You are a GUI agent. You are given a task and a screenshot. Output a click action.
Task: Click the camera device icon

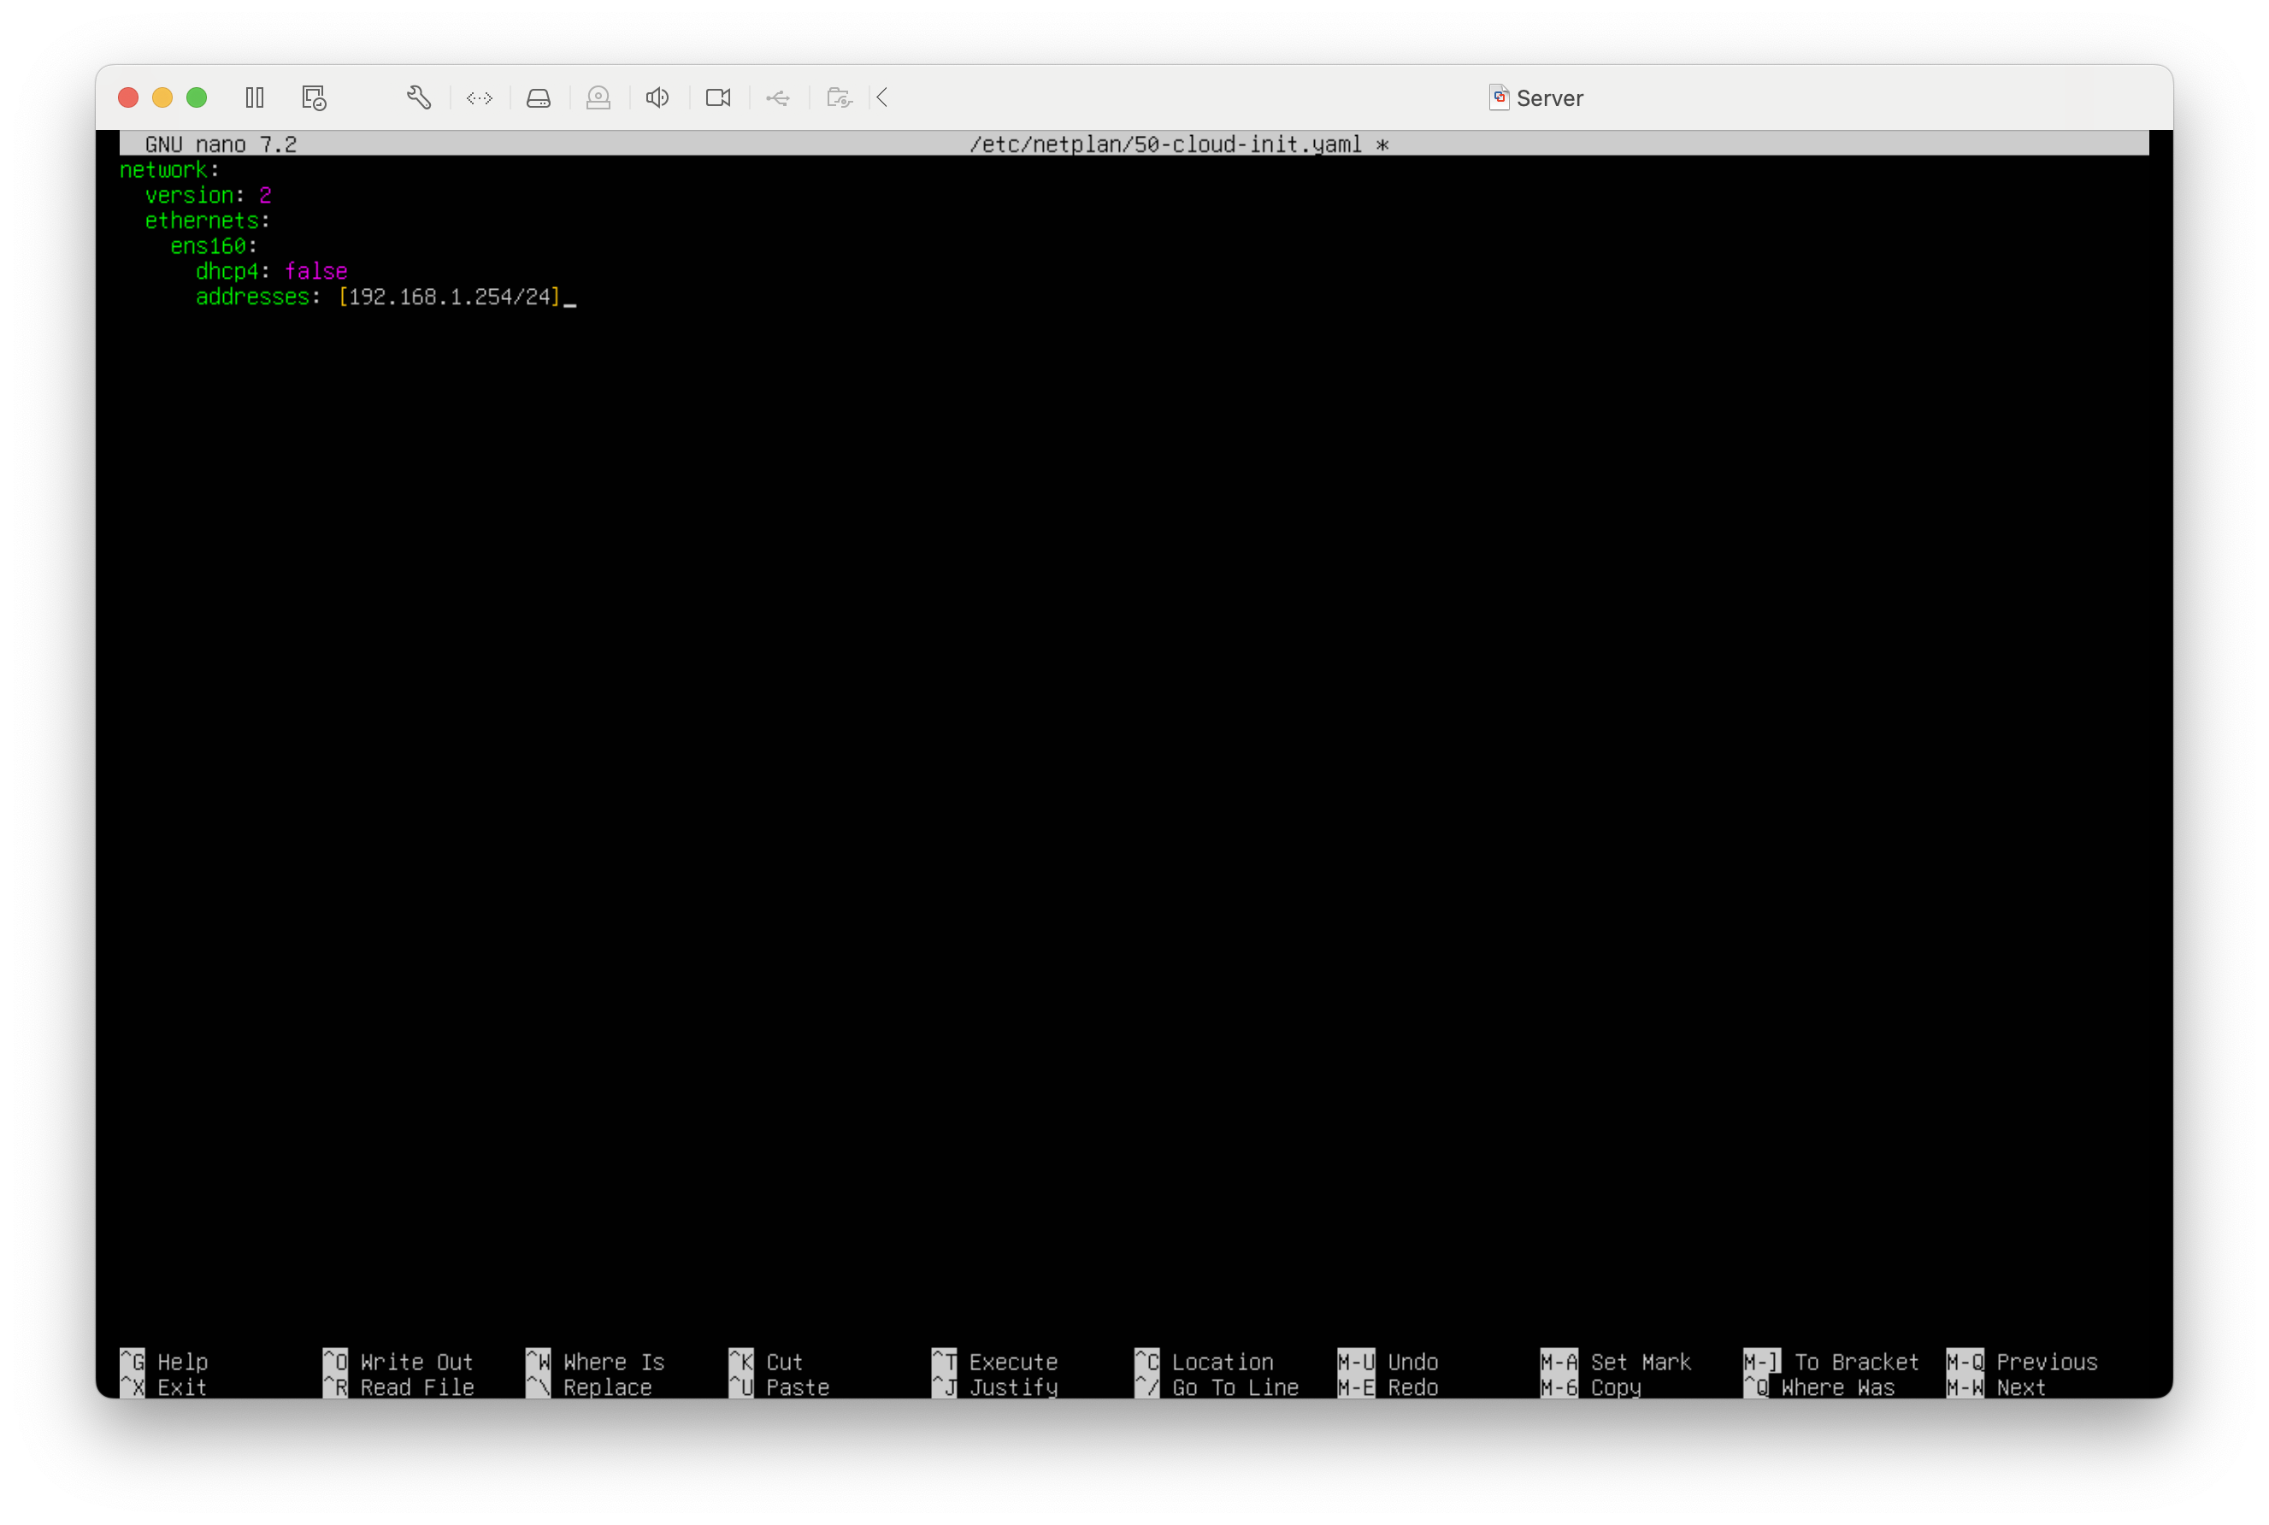click(x=718, y=97)
